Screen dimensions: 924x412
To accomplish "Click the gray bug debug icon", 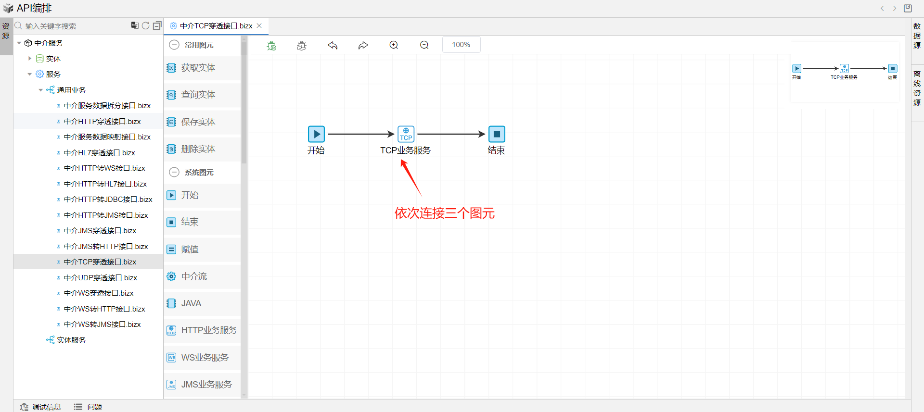I will point(302,45).
